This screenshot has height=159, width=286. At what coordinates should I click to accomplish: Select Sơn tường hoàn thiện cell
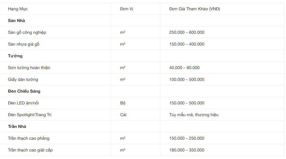click(29, 68)
